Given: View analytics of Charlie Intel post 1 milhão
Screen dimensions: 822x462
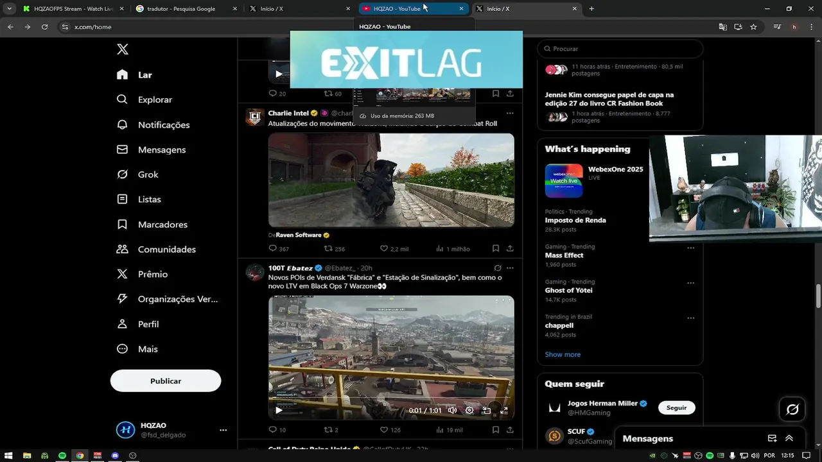Looking at the screenshot, I should tap(453, 249).
